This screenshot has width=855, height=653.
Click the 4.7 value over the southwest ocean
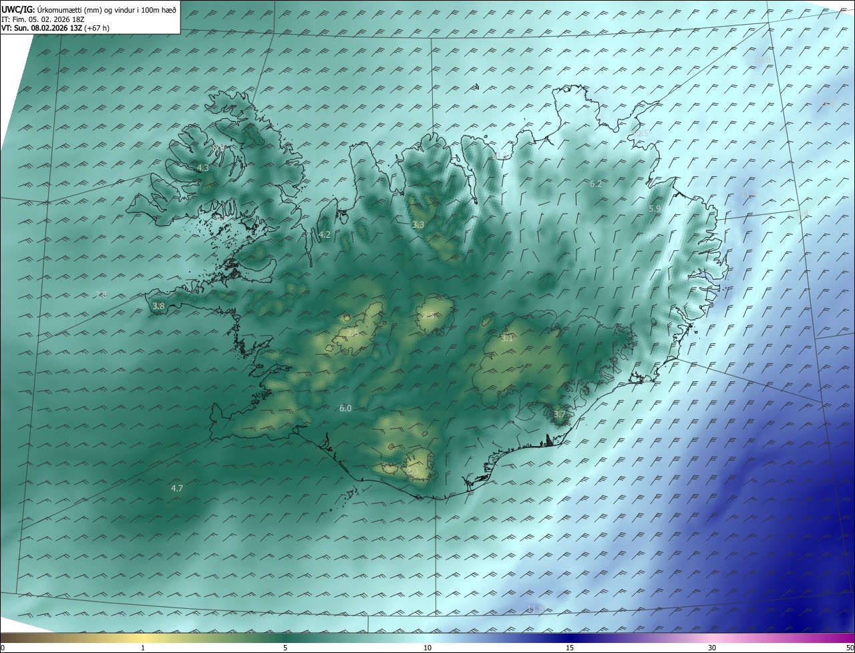pyautogui.click(x=177, y=489)
